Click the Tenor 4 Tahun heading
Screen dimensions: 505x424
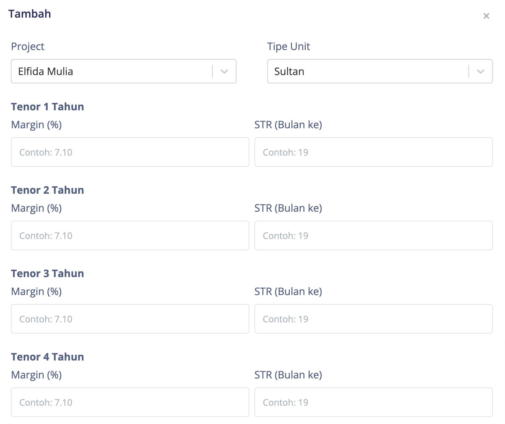click(x=47, y=357)
